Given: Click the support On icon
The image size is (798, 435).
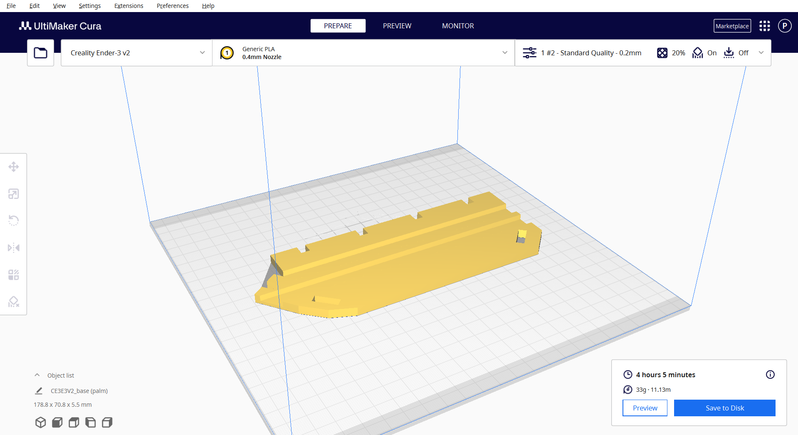Looking at the screenshot, I should (697, 53).
